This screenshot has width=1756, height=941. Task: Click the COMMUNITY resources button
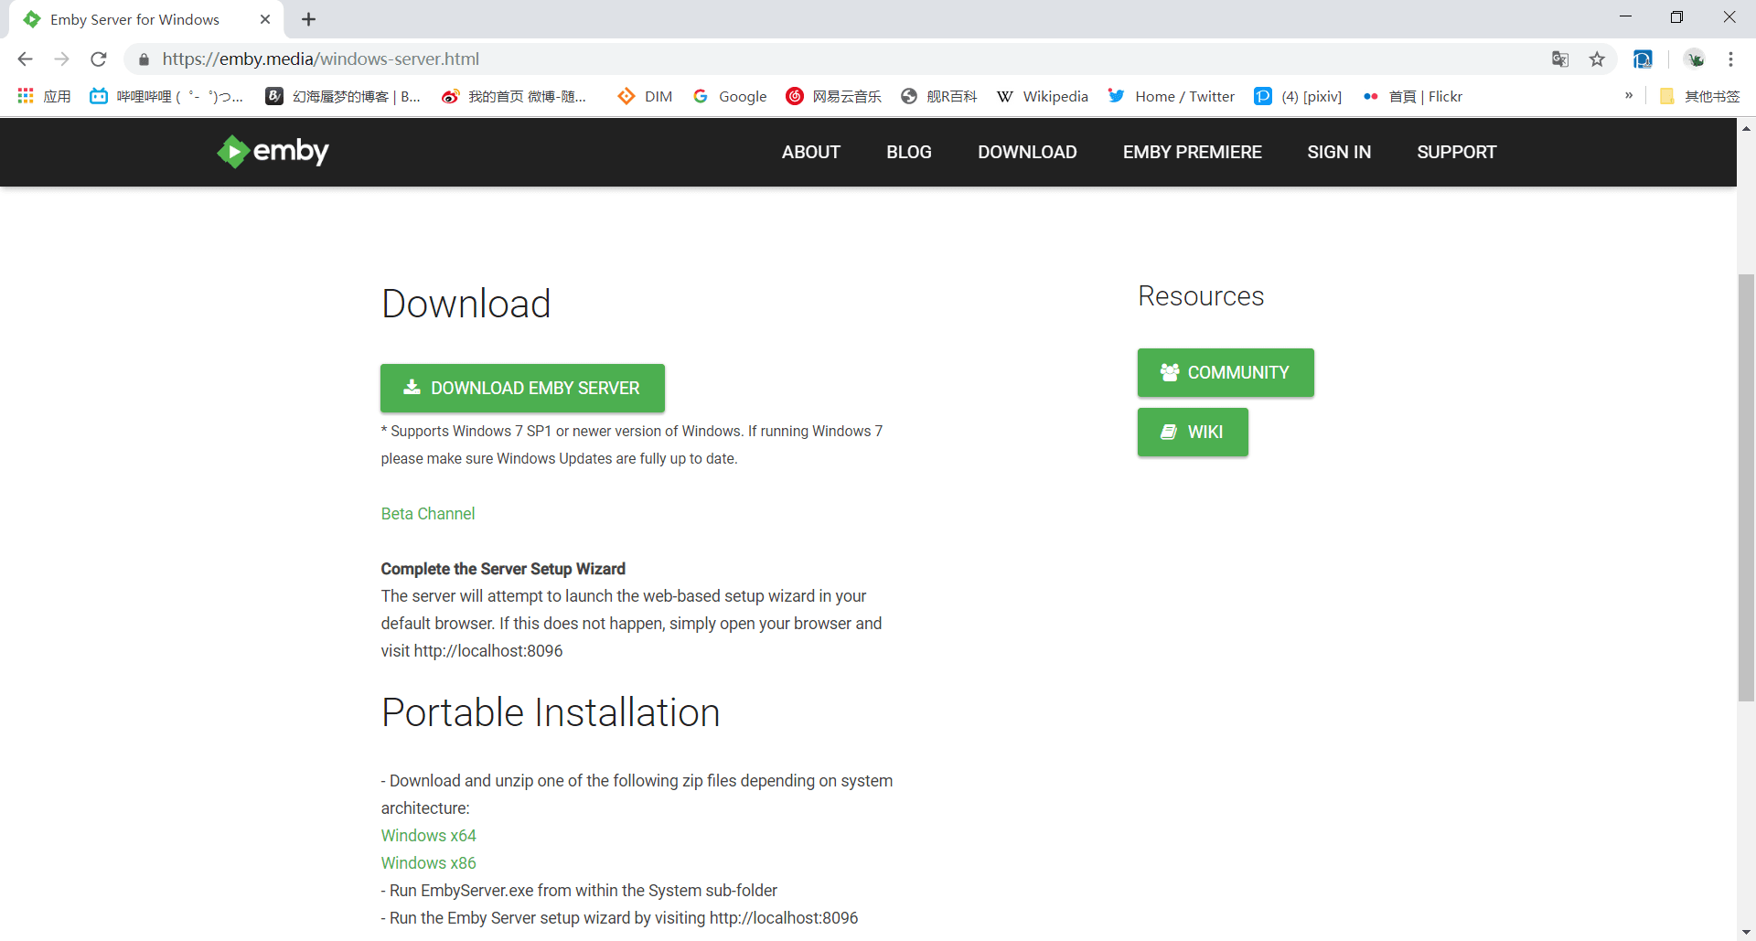click(x=1226, y=373)
